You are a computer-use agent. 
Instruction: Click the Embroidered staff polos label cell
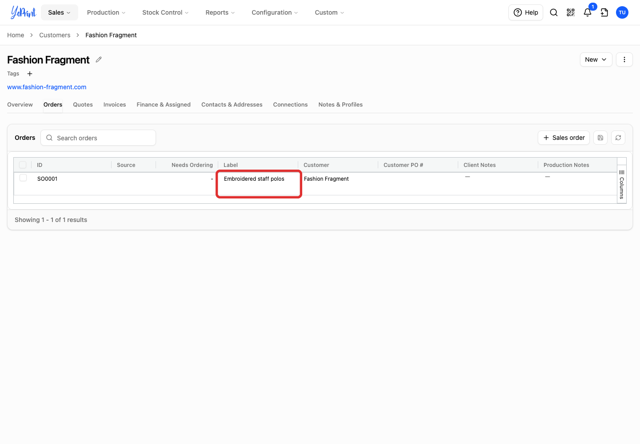pos(259,184)
